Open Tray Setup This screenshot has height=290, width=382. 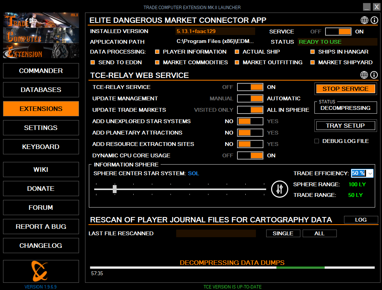[346, 125]
